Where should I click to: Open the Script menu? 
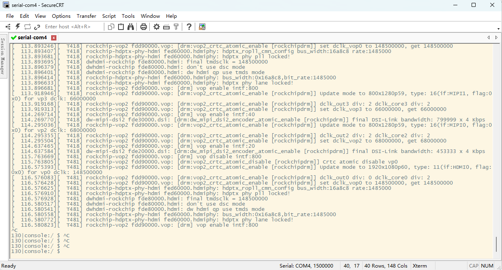tap(109, 16)
